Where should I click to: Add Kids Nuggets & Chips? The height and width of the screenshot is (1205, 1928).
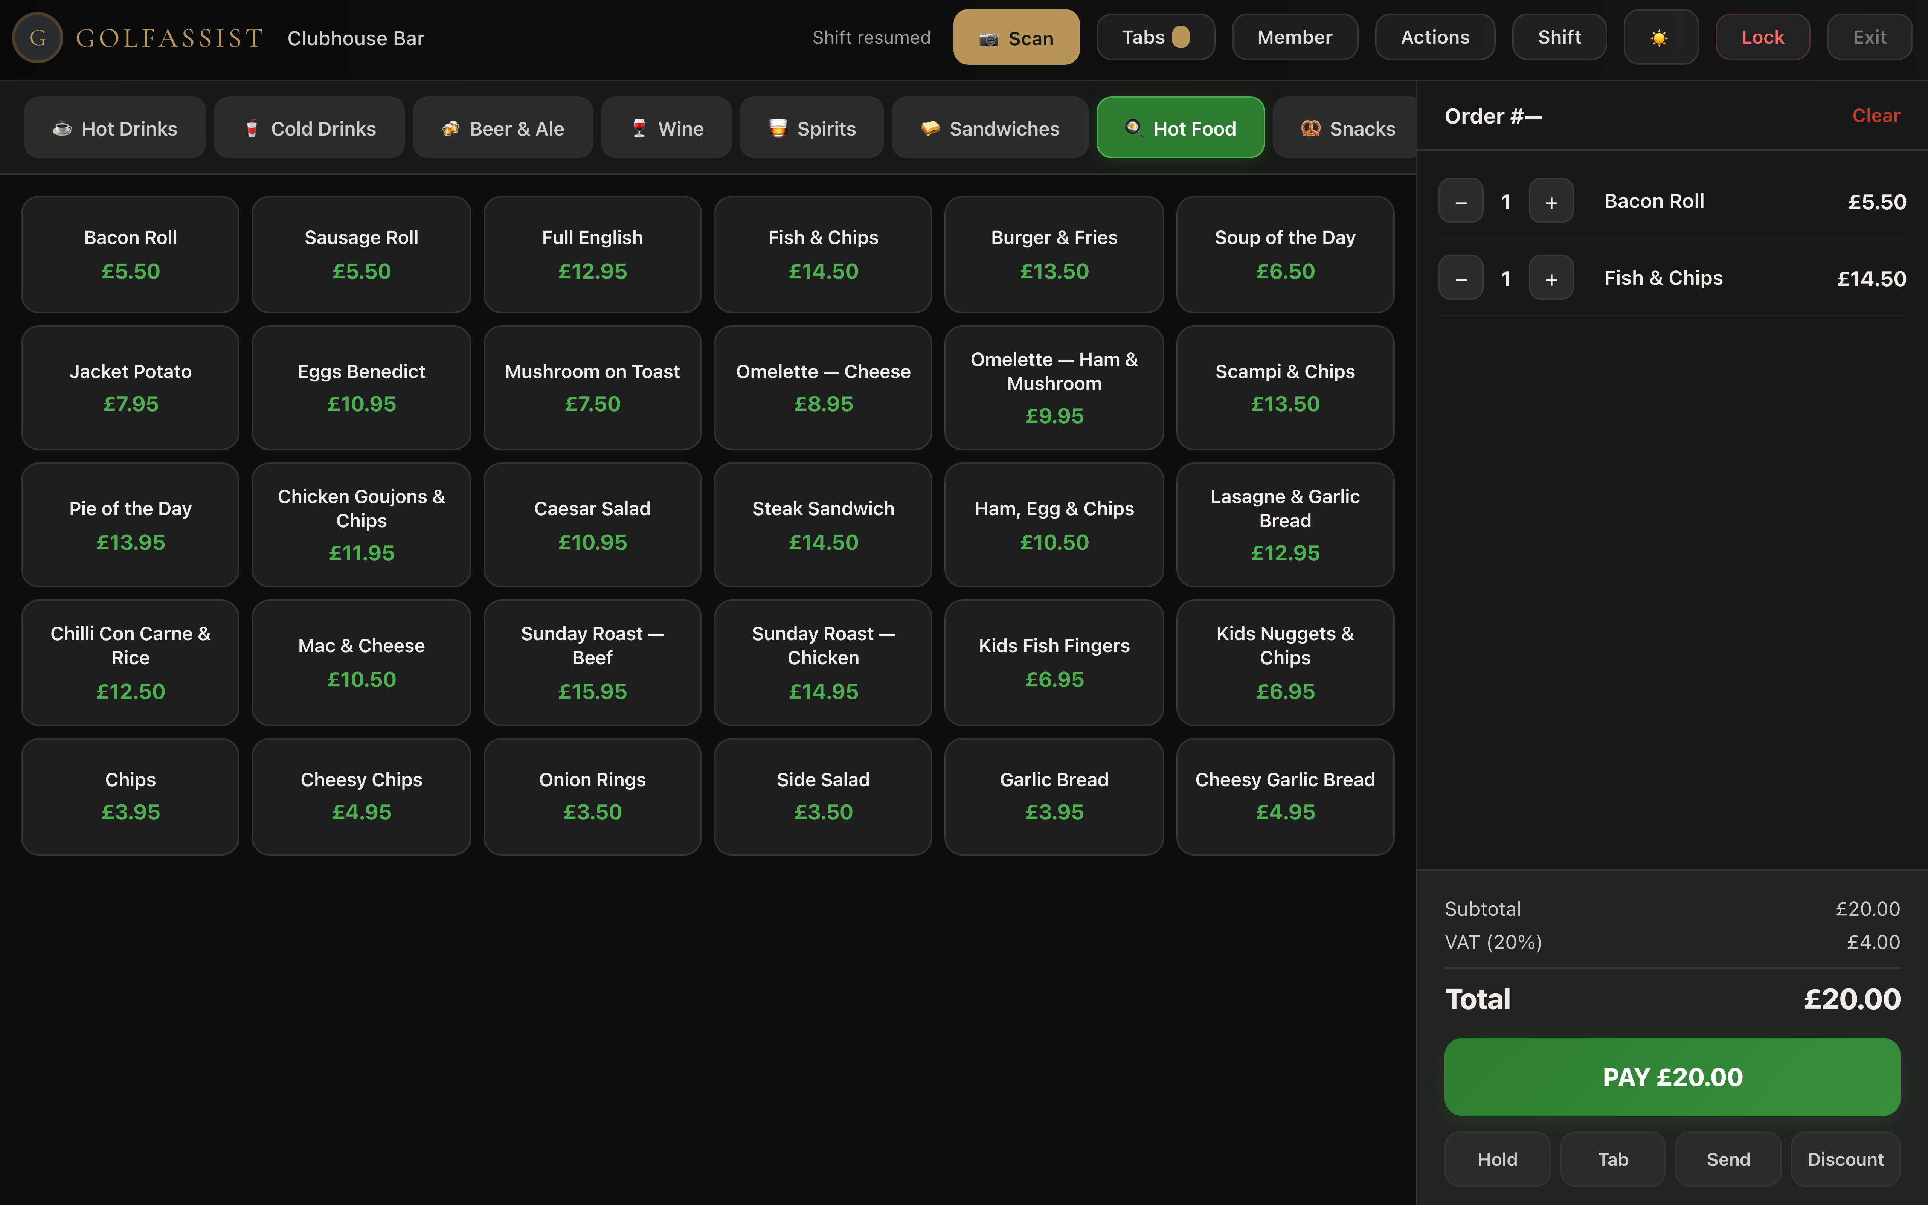[1285, 662]
